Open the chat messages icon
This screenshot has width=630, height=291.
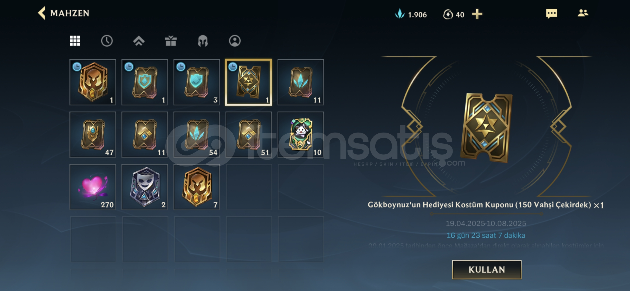click(551, 13)
